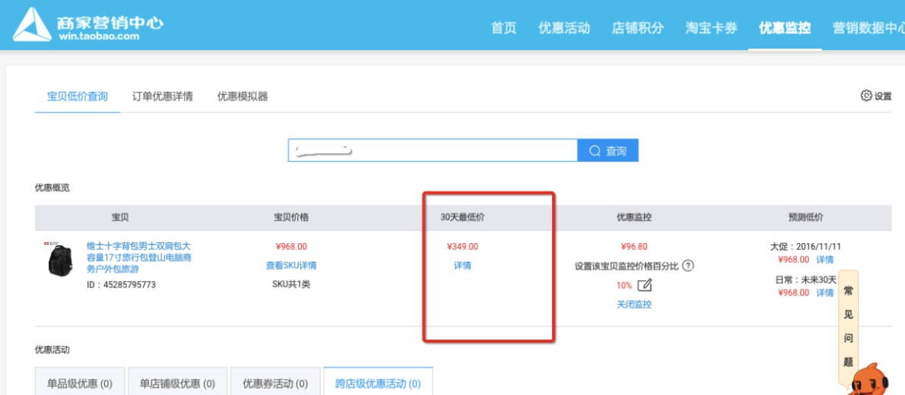Select 跨店级优惠活动 (0) tab

point(378,384)
